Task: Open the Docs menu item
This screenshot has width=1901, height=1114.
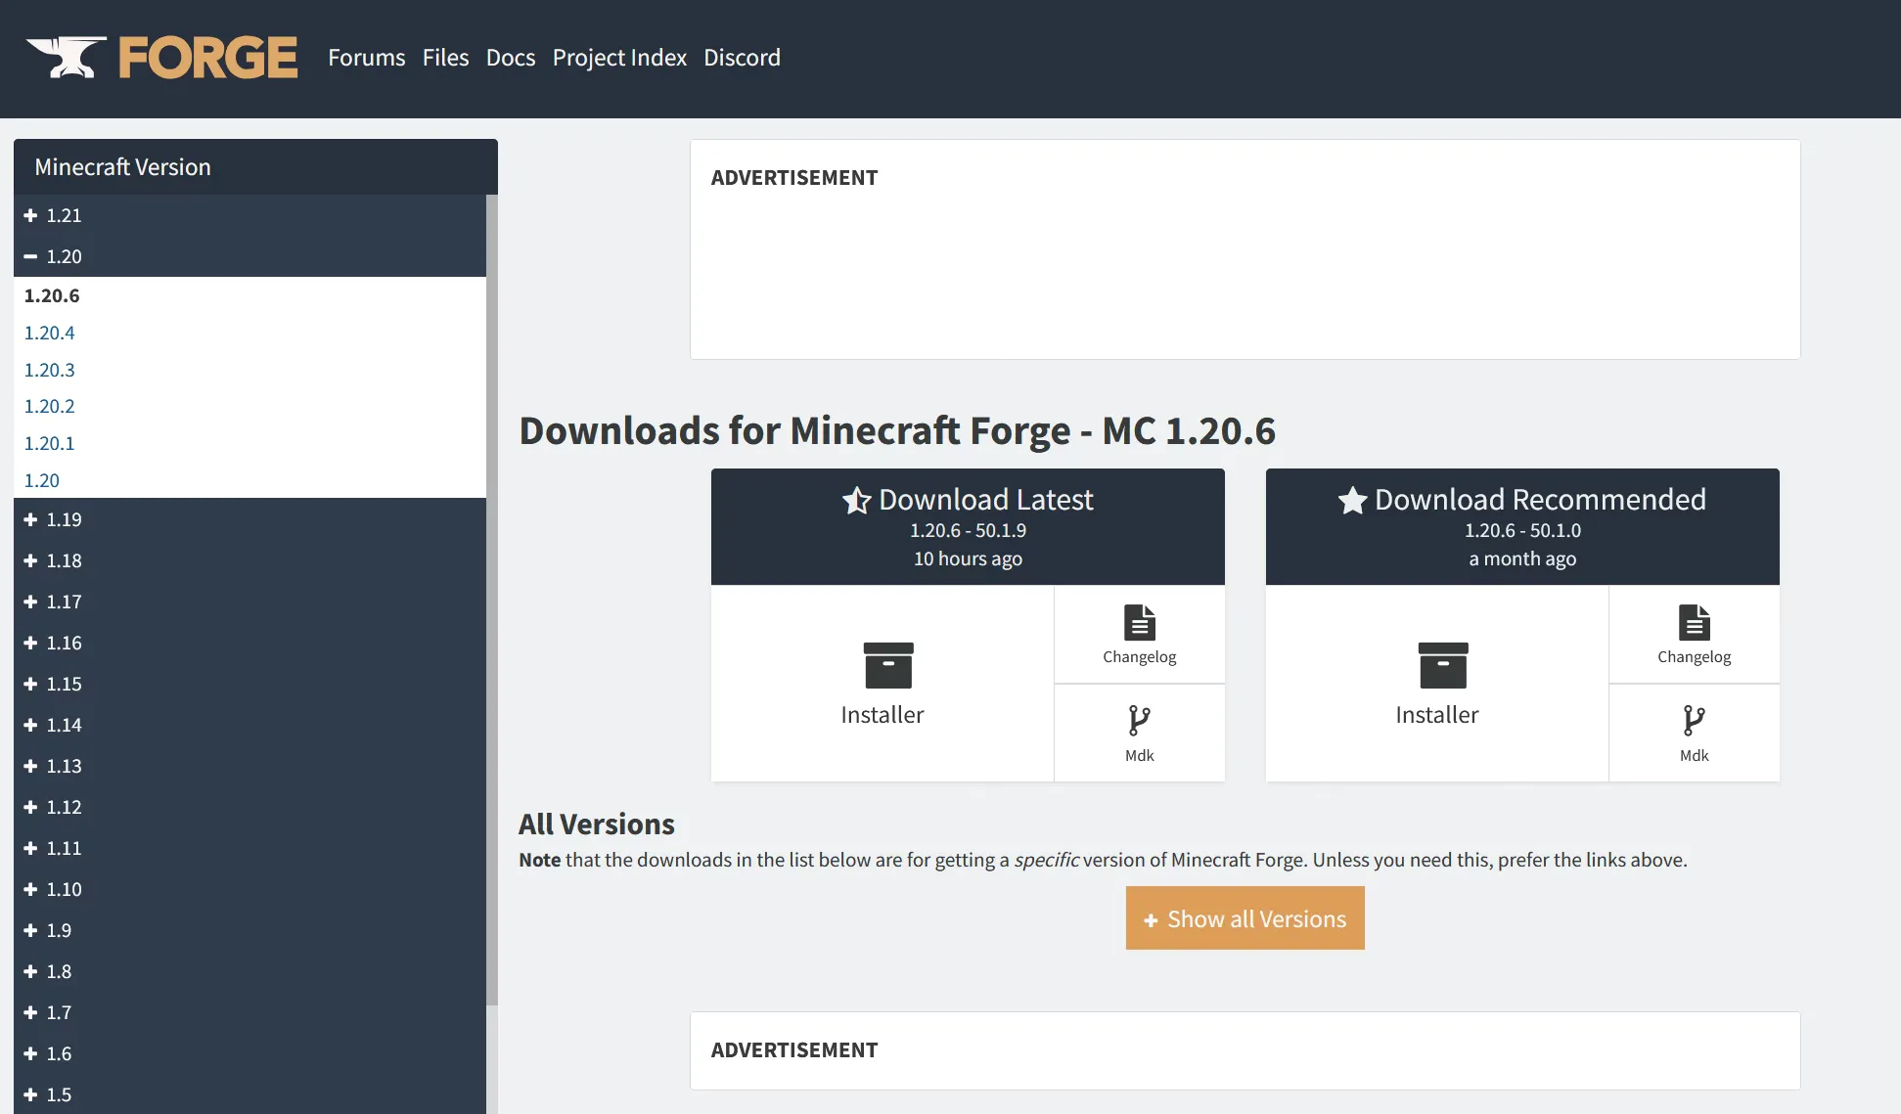Action: (x=510, y=58)
